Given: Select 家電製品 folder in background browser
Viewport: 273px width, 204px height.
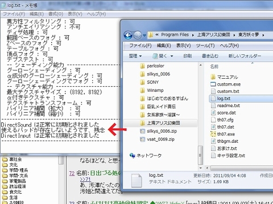Looking at the screenshot, I should coord(14,181).
